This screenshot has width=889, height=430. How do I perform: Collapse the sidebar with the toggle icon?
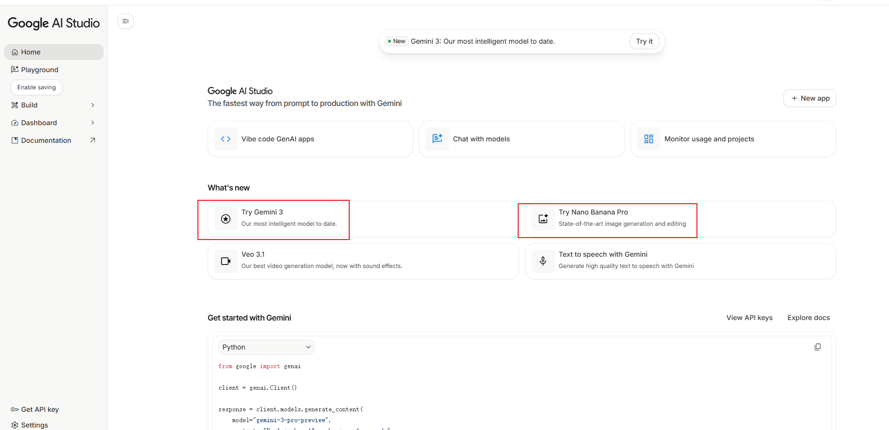point(126,21)
